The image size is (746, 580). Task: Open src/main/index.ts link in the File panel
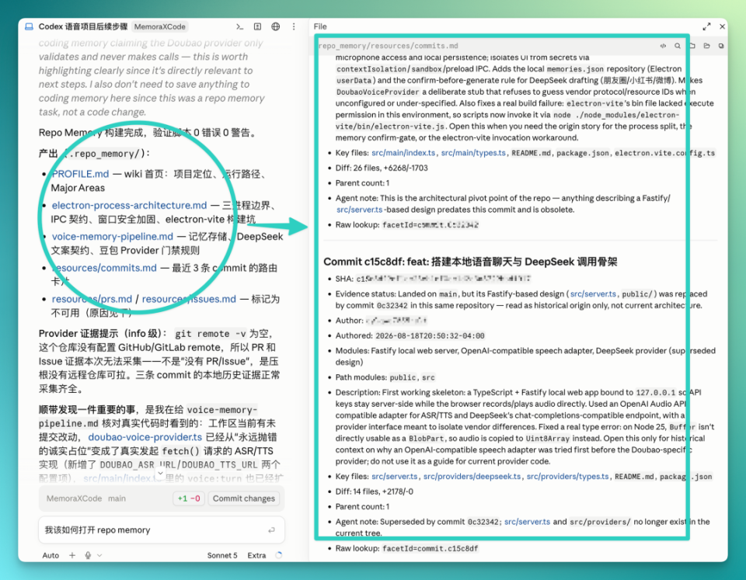point(403,153)
